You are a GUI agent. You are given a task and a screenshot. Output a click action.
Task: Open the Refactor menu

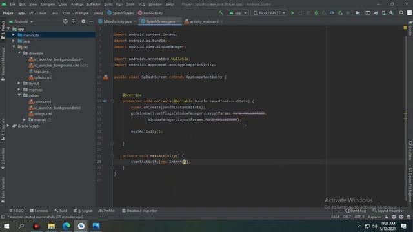(x=94, y=5)
